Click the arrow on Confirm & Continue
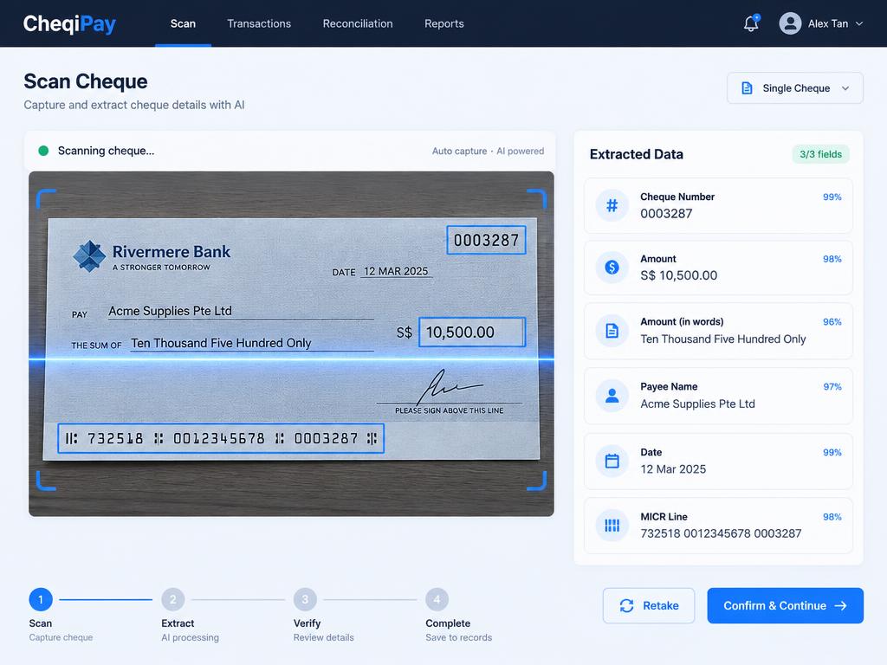 click(x=840, y=605)
